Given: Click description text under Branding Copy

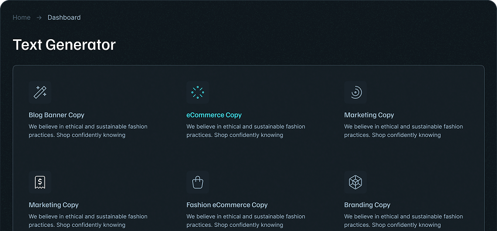Looking at the screenshot, I should 403,220.
